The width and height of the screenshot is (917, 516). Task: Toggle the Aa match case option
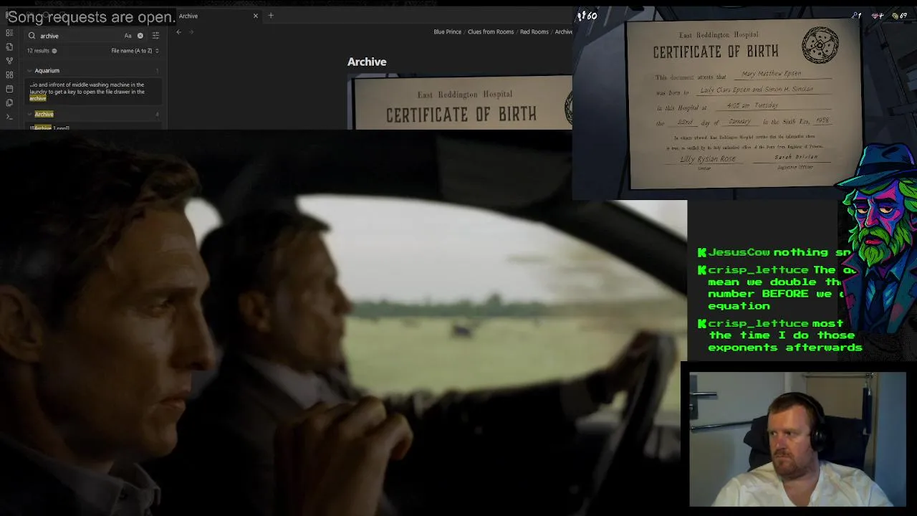128,36
